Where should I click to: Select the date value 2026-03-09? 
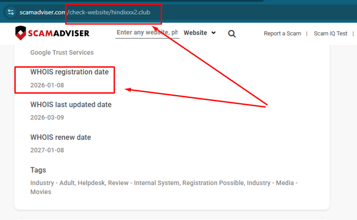(x=47, y=117)
